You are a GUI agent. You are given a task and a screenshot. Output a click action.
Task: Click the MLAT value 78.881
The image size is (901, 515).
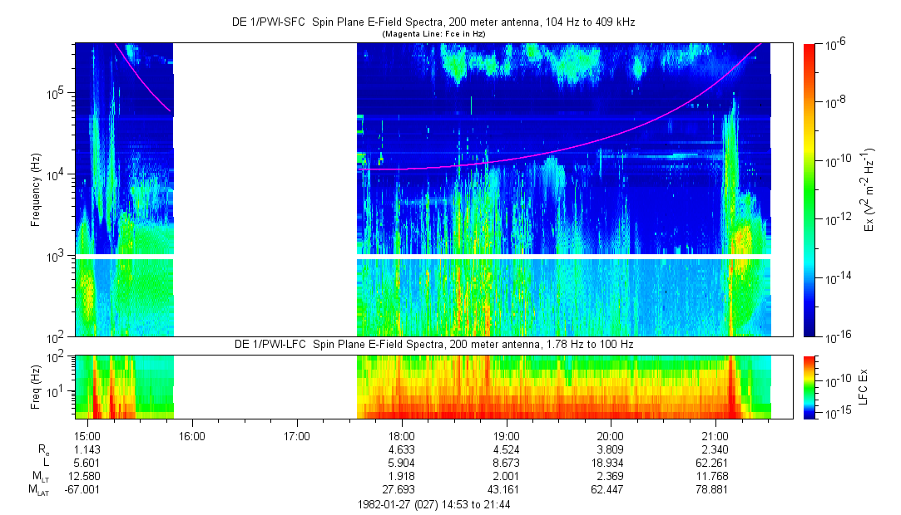point(715,490)
